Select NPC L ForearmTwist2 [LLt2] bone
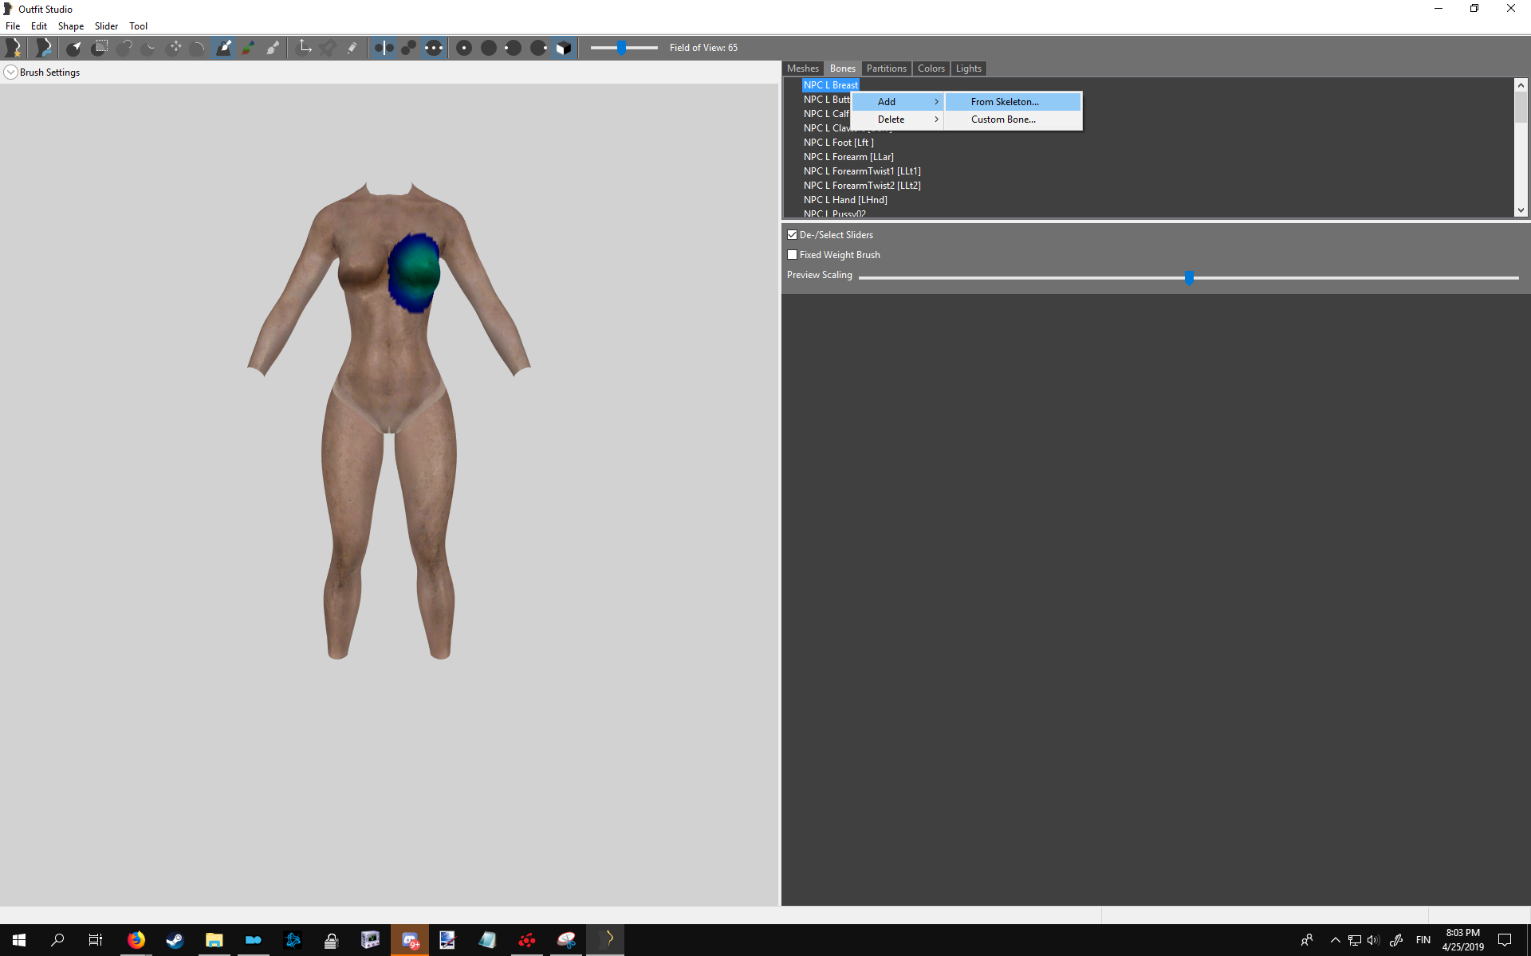This screenshot has width=1531, height=956. pos(862,186)
